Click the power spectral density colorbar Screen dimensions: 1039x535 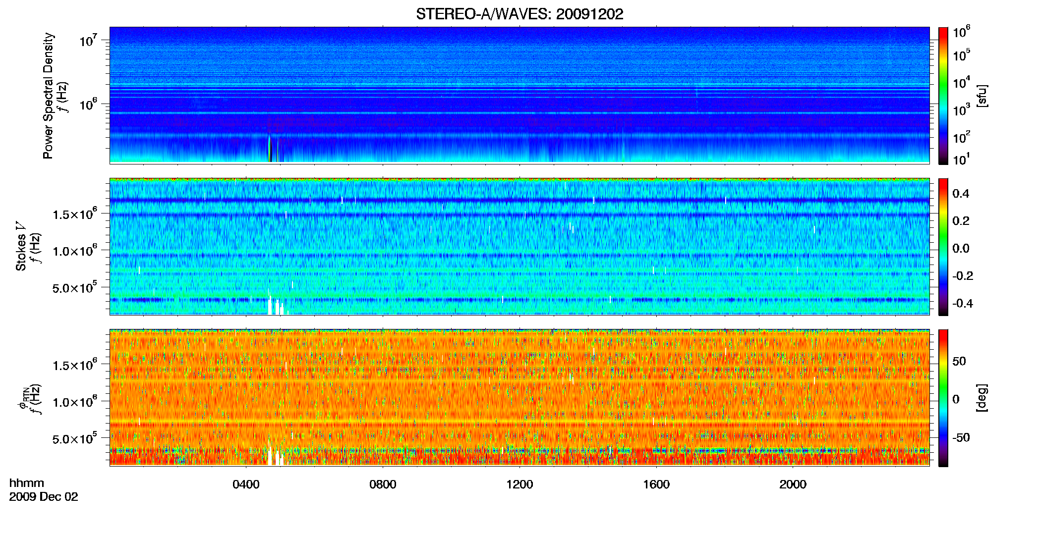point(943,96)
